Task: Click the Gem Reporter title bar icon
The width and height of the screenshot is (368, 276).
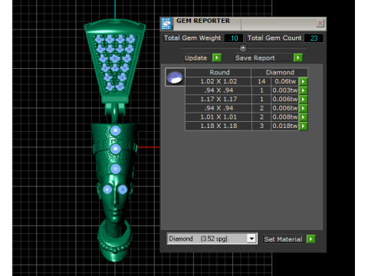Action: (x=166, y=24)
